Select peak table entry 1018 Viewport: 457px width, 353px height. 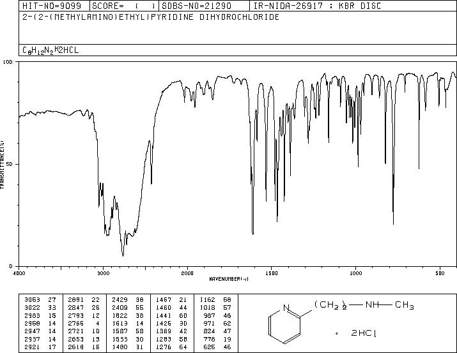tap(208, 308)
